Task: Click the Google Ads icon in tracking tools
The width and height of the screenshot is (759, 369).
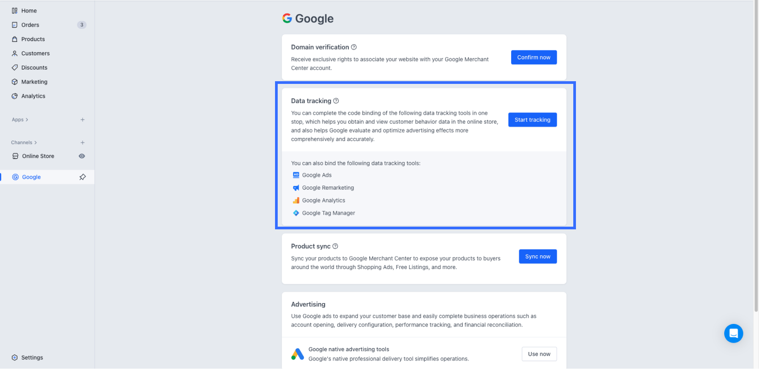Action: (x=296, y=175)
